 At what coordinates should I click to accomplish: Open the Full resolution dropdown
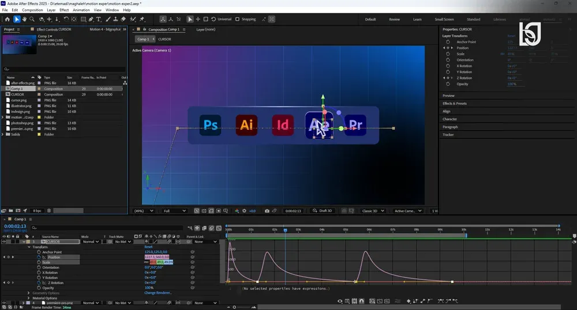pos(175,211)
